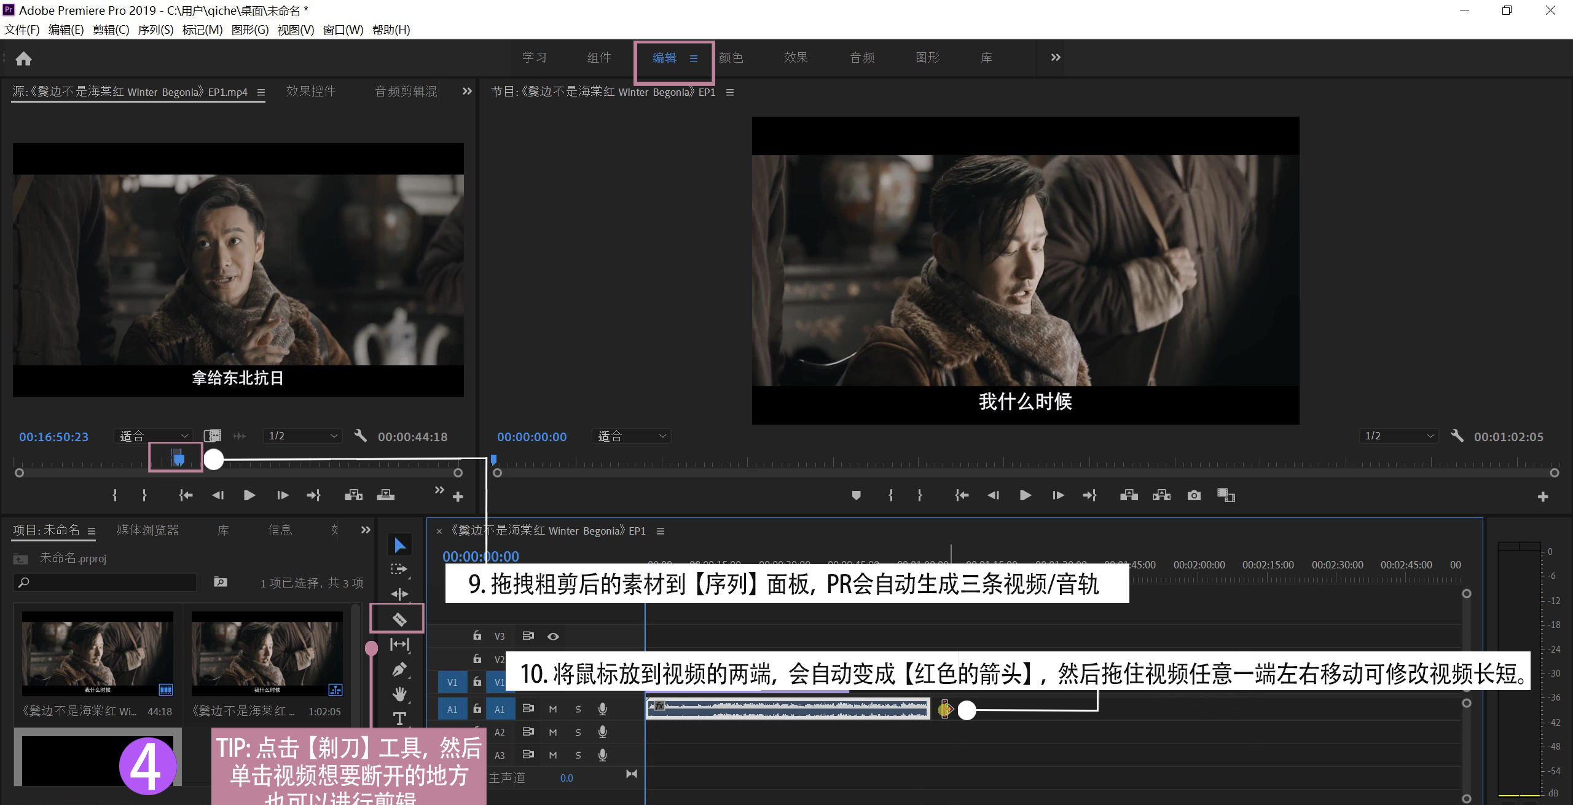Select the 44:18 clip thumbnail
1573x805 pixels.
click(98, 654)
